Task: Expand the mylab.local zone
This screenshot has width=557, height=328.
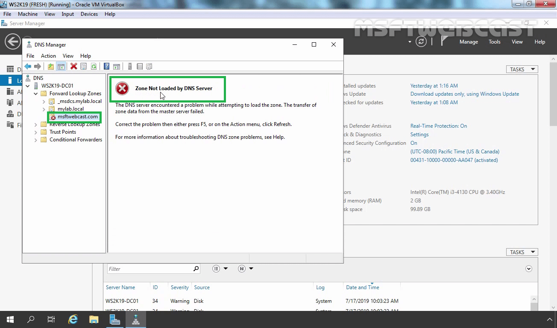Action: (x=44, y=109)
